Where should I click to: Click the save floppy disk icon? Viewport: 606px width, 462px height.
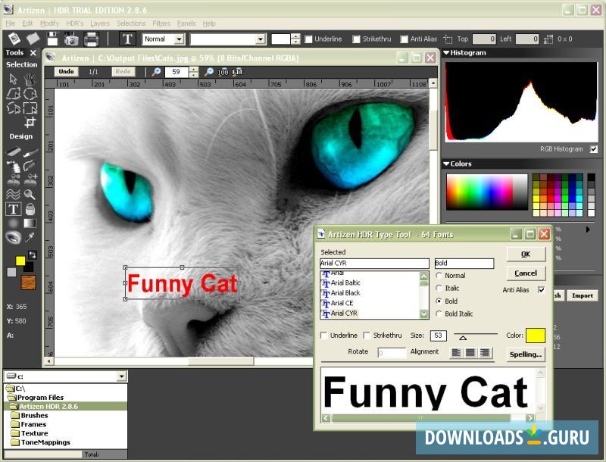(x=52, y=39)
